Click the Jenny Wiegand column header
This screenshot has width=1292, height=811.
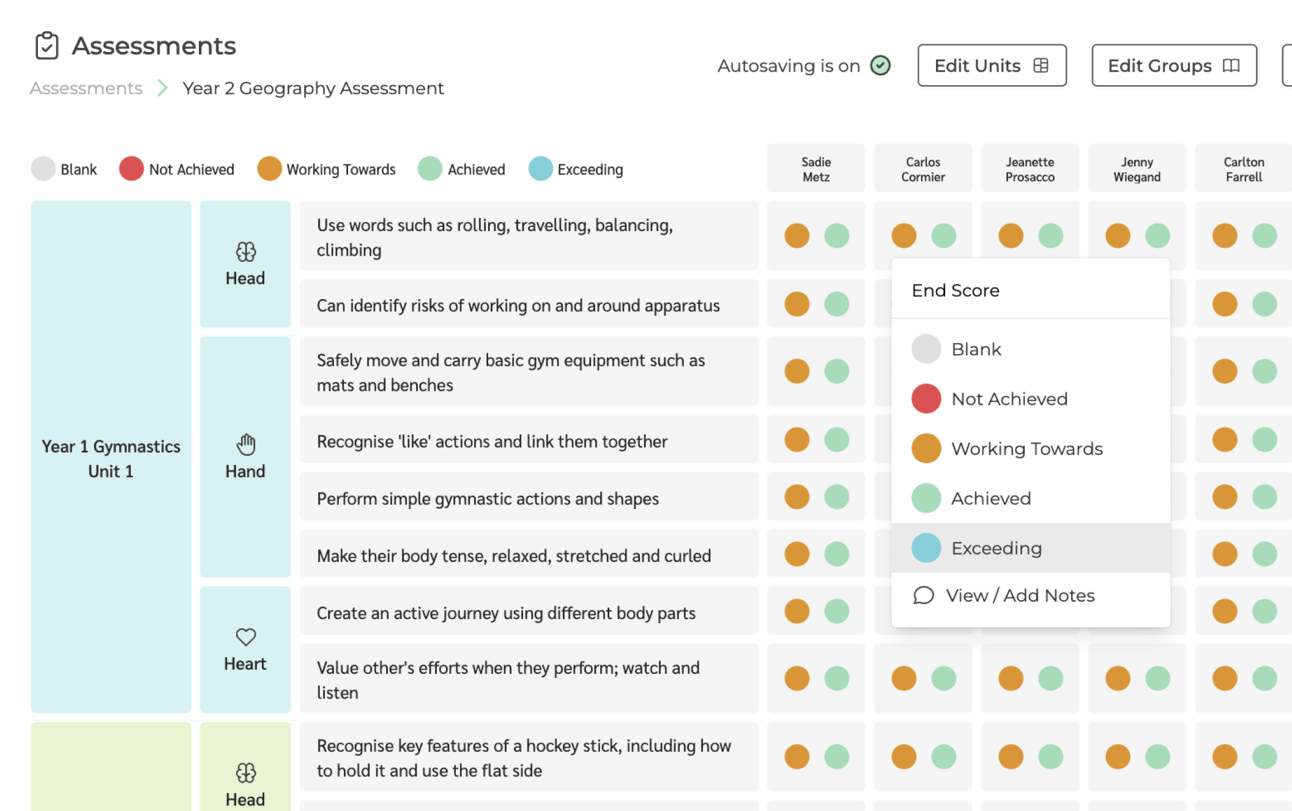point(1137,168)
